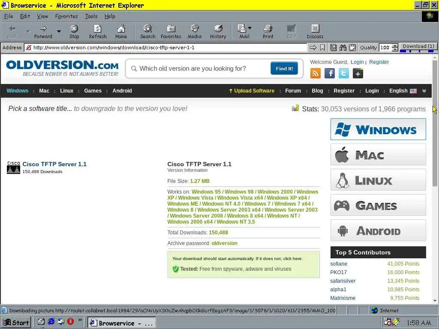Viewport: 439px width, 329px height.
Task: Open the Back button history dropdown arrow
Action: click(28, 31)
